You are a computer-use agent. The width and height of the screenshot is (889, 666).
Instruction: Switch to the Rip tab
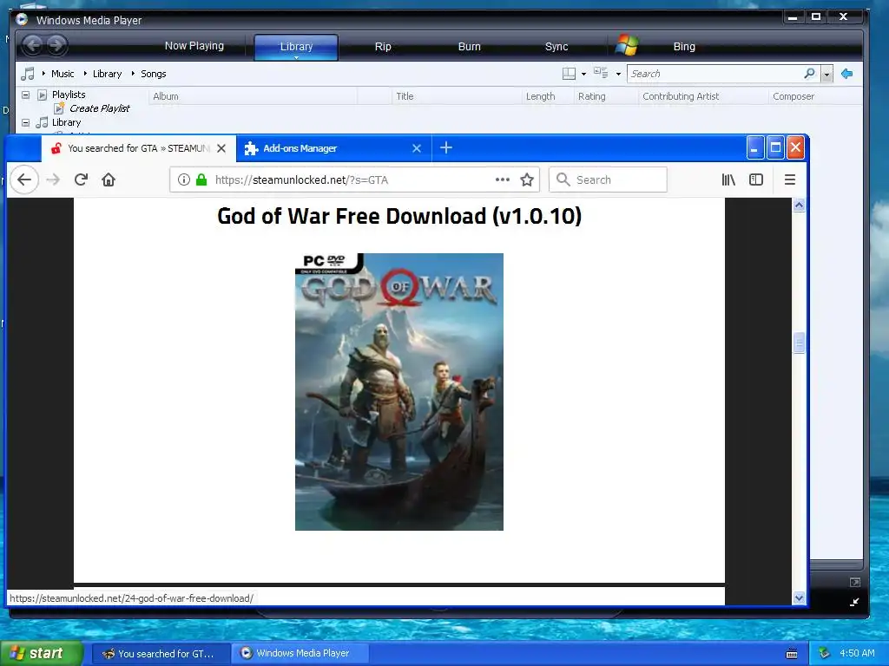pyautogui.click(x=383, y=47)
